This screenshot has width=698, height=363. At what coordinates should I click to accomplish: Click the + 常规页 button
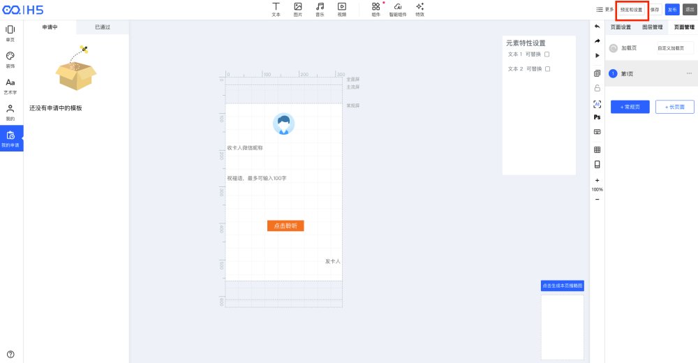(x=630, y=107)
